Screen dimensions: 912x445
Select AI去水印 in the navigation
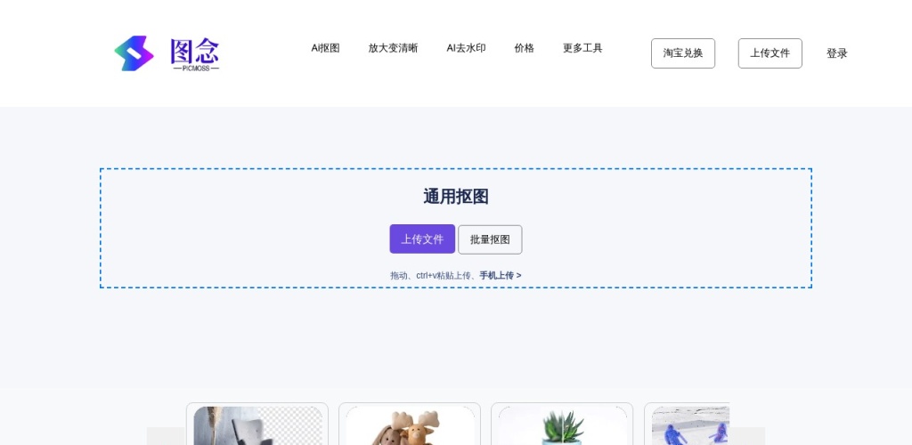[x=466, y=48]
